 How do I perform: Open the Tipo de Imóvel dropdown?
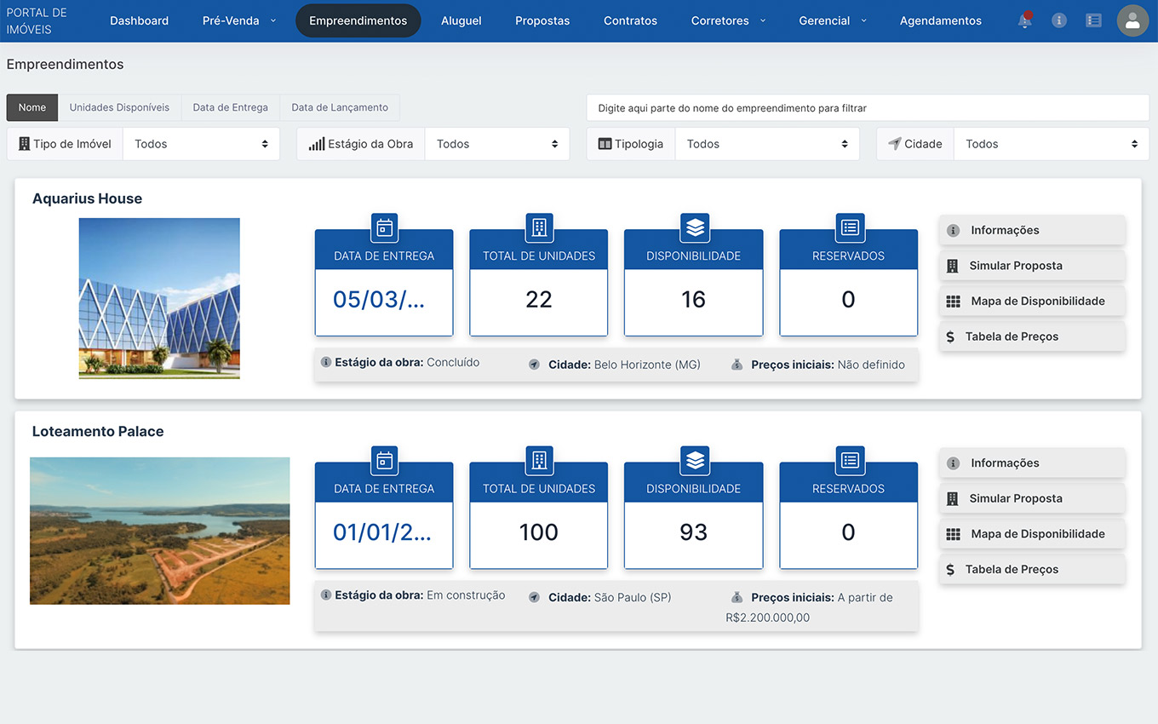pos(202,144)
